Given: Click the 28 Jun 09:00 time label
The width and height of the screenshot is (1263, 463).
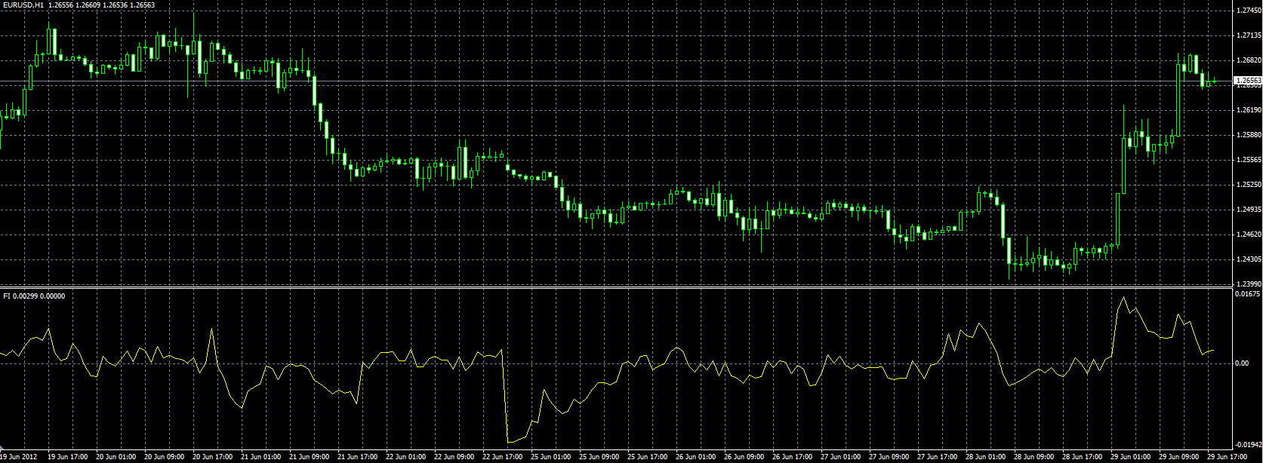Looking at the screenshot, I should pos(1034,457).
